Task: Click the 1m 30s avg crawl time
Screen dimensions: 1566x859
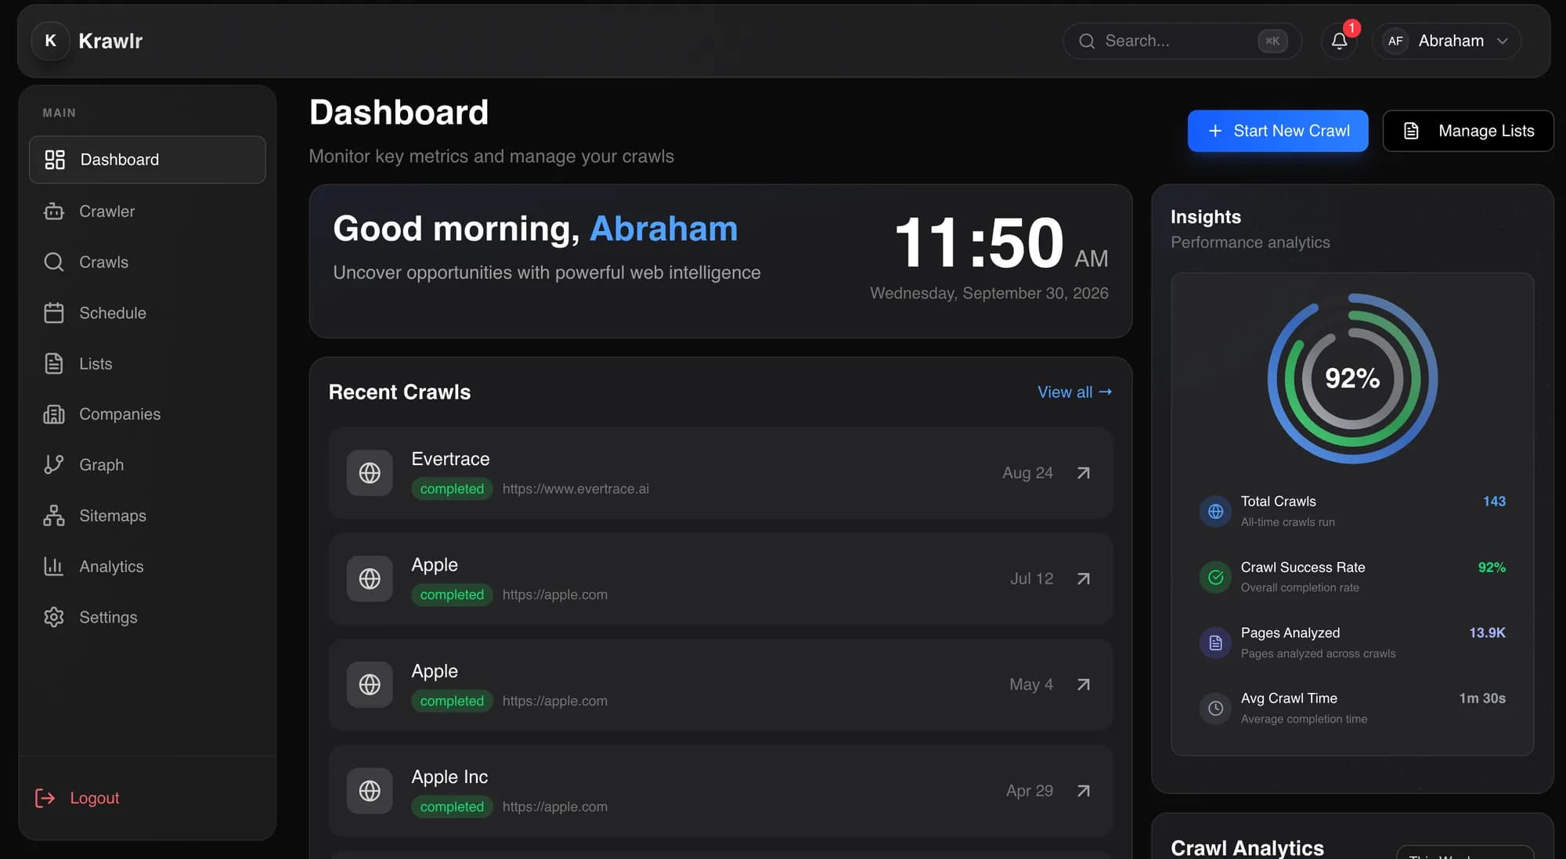Action: (1482, 698)
